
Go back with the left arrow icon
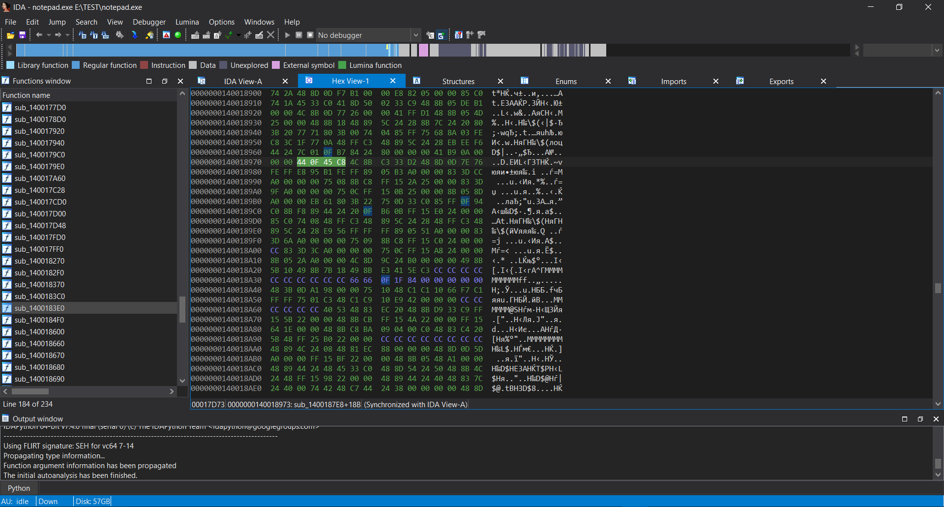click(x=39, y=35)
